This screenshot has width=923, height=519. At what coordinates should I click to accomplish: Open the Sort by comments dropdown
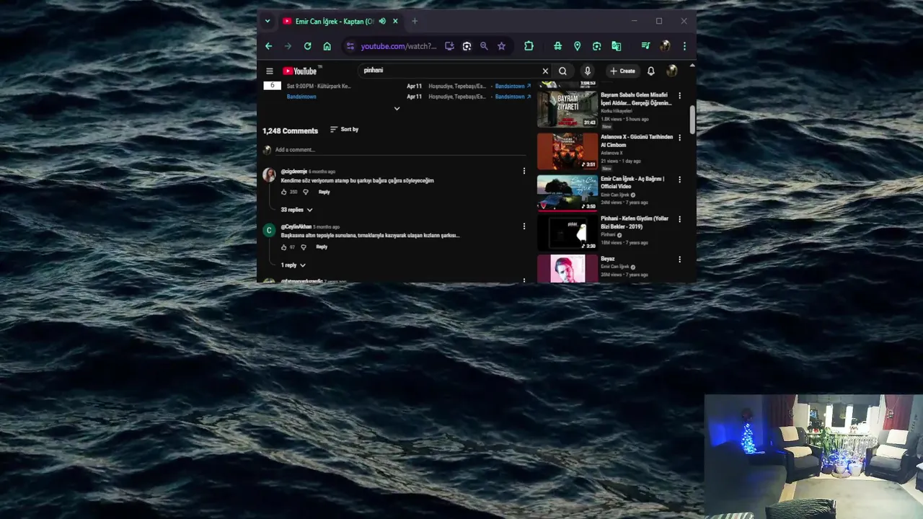point(344,129)
